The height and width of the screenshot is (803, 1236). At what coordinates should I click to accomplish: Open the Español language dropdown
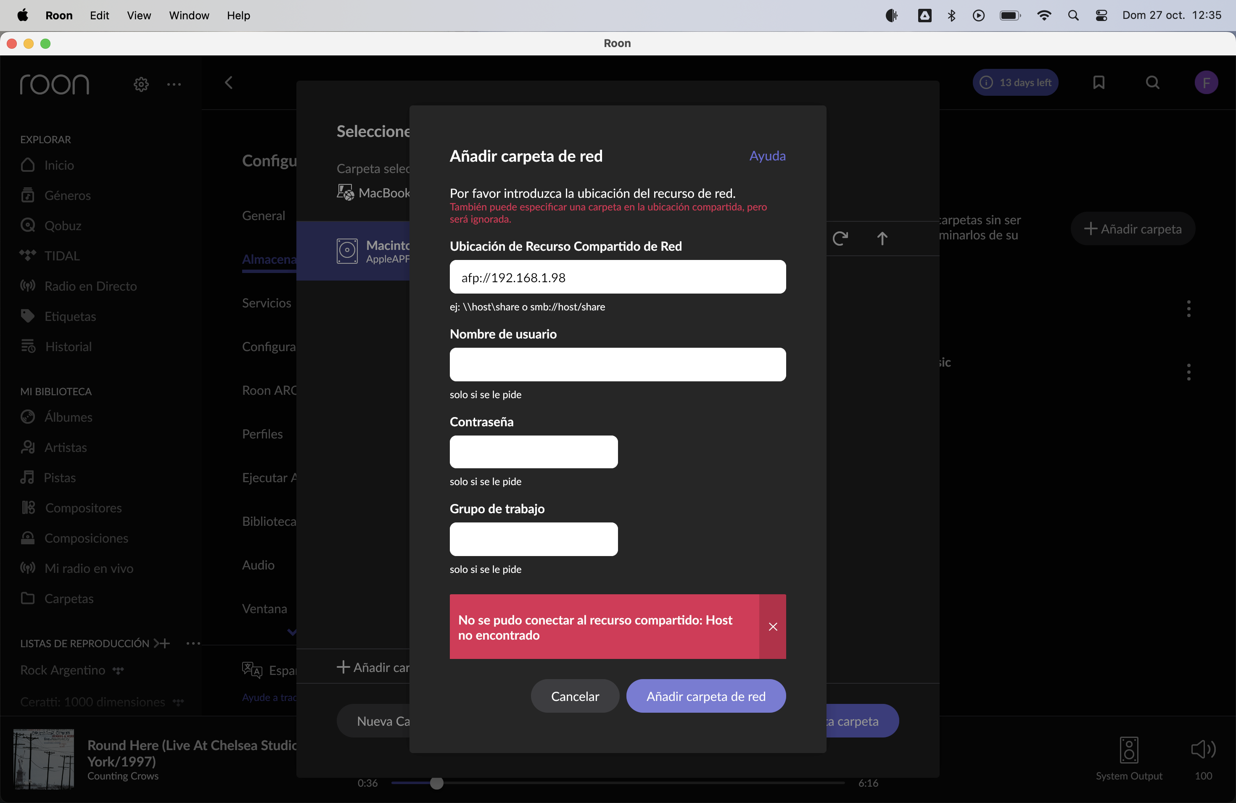(269, 670)
